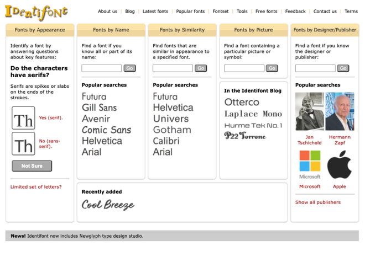Screen dimensions: 365x273
Task: Switch to Fonts by Appearance tab
Action: click(40, 30)
